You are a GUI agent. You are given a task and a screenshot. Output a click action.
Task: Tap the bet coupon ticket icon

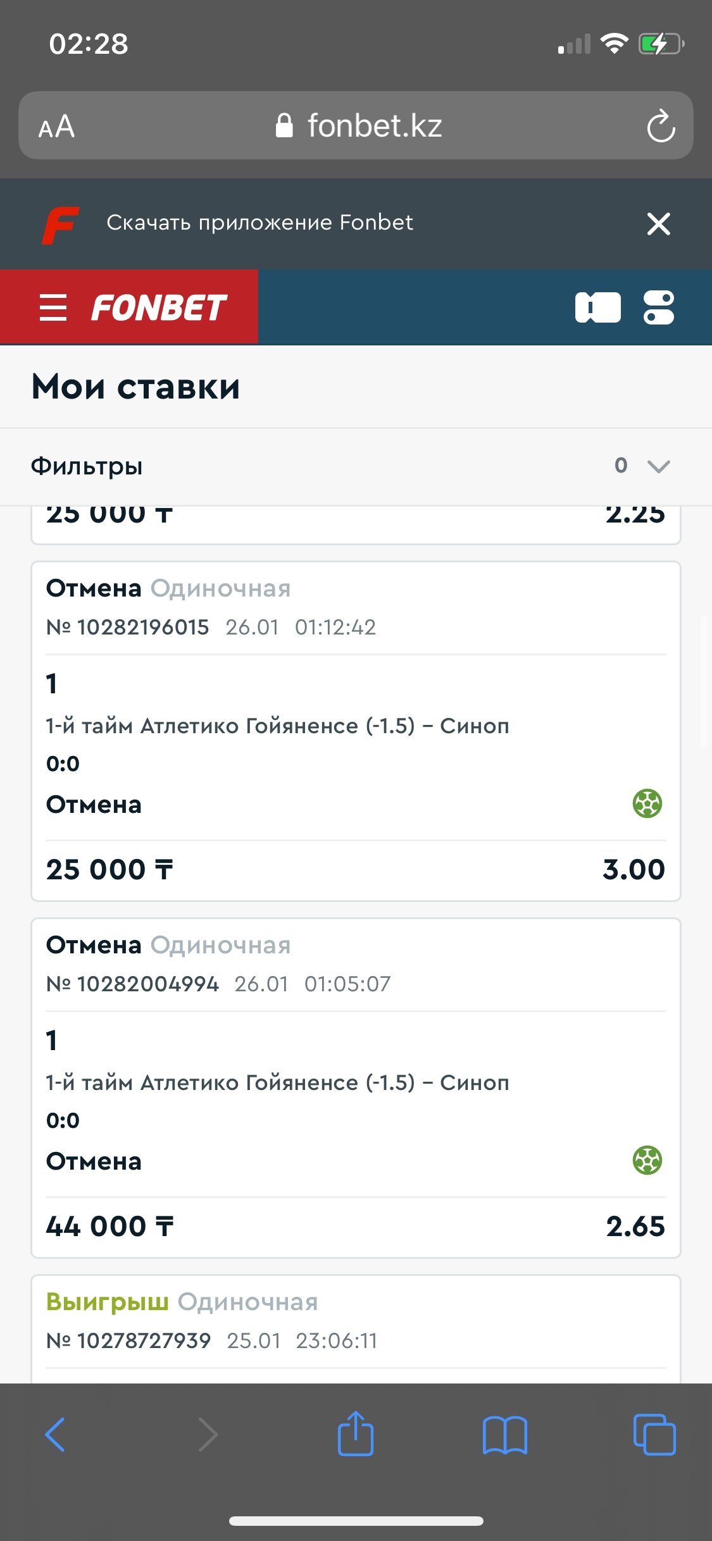[597, 307]
